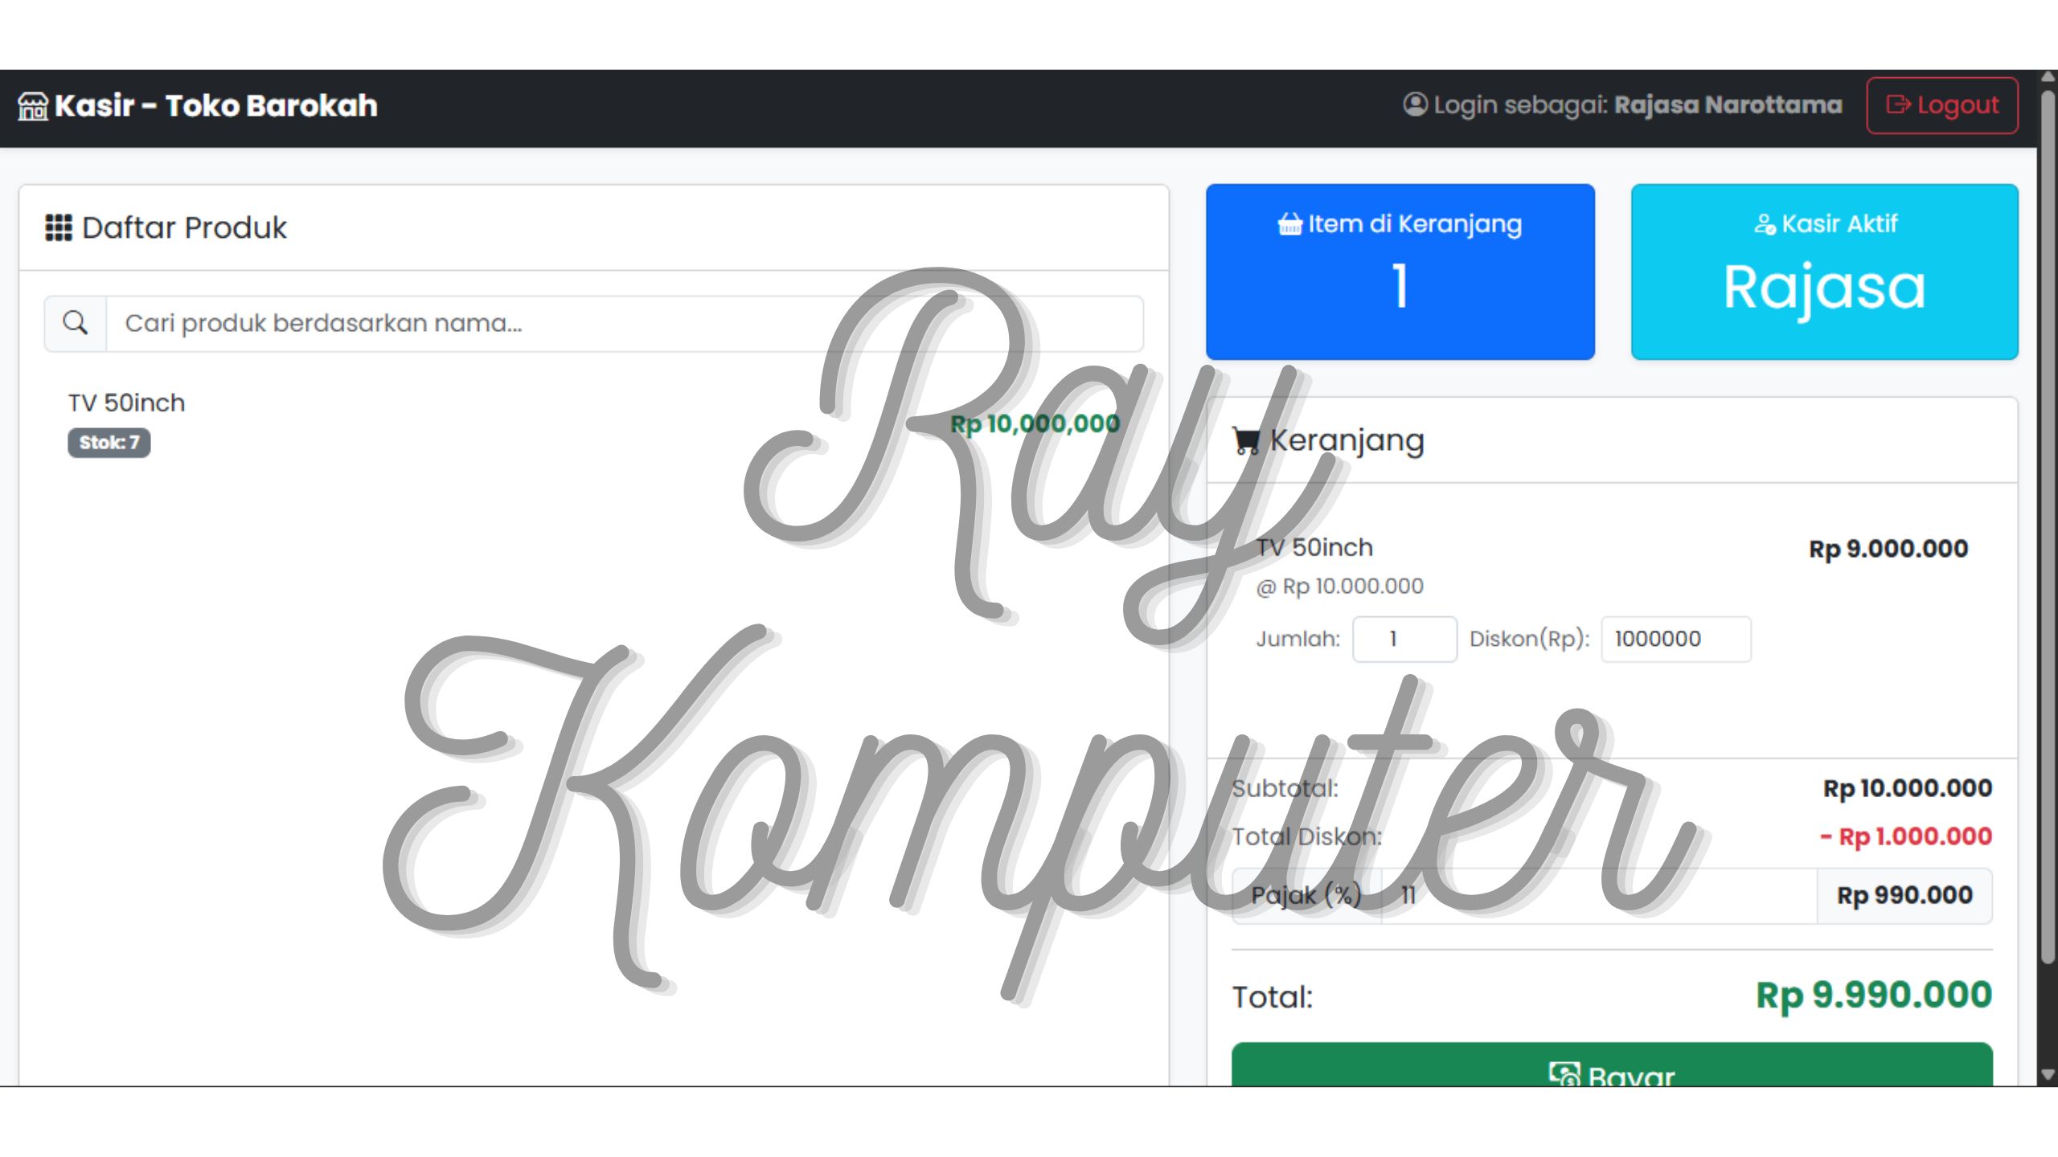Open the Kasir - Toko Barokah home link
The image size is (2058, 1157).
point(198,106)
